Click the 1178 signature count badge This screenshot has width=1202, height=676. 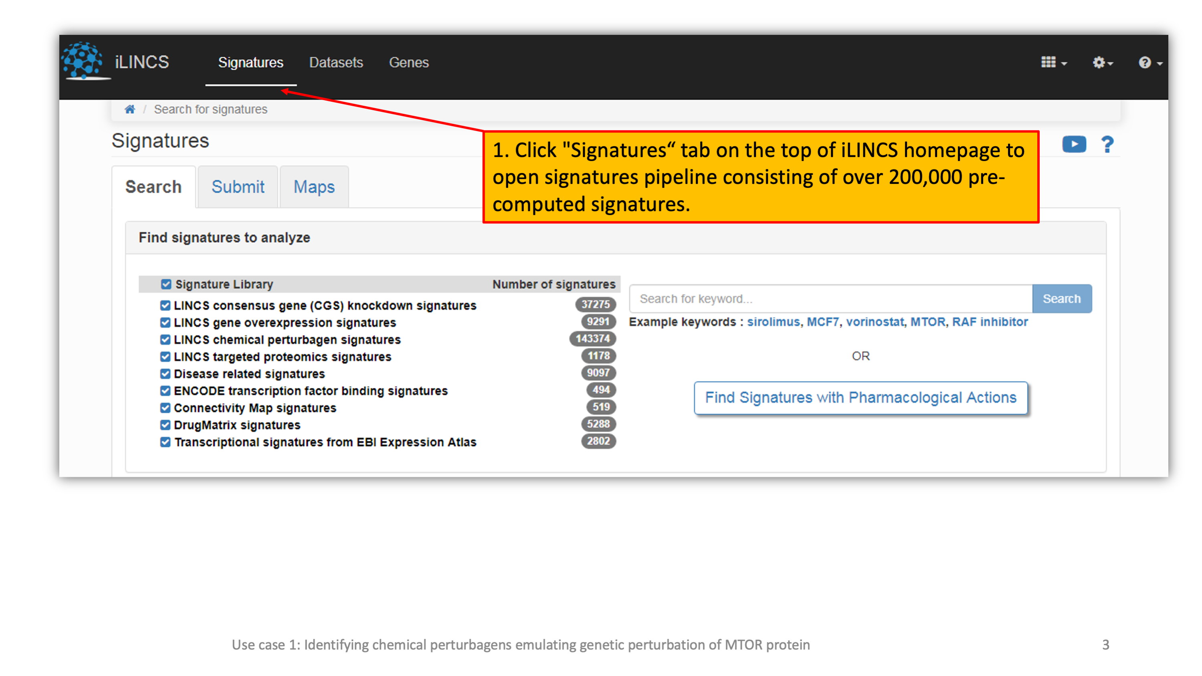[598, 356]
